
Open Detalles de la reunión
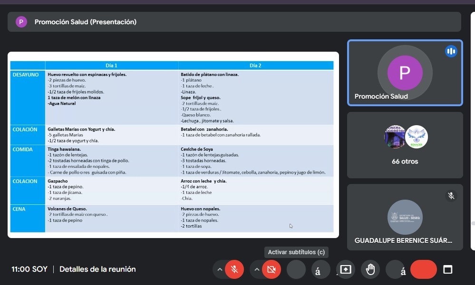tap(97, 269)
